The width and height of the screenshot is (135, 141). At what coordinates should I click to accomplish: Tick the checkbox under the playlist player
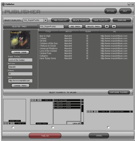[x=53, y=127]
